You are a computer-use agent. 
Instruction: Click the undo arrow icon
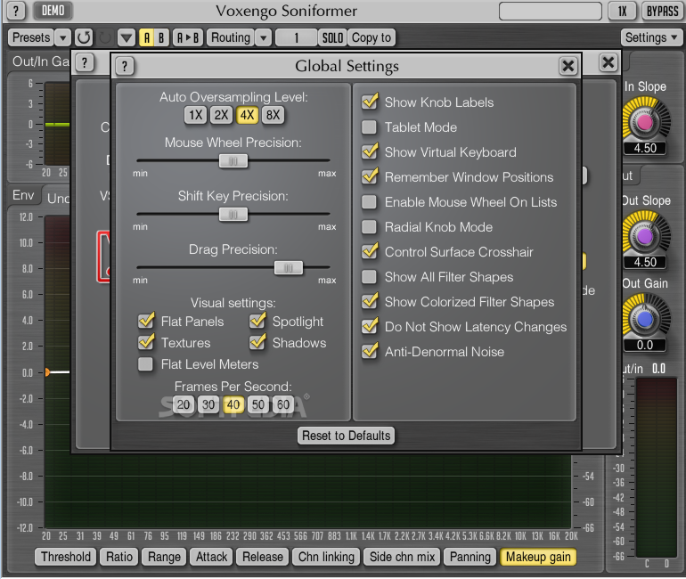[x=84, y=37]
